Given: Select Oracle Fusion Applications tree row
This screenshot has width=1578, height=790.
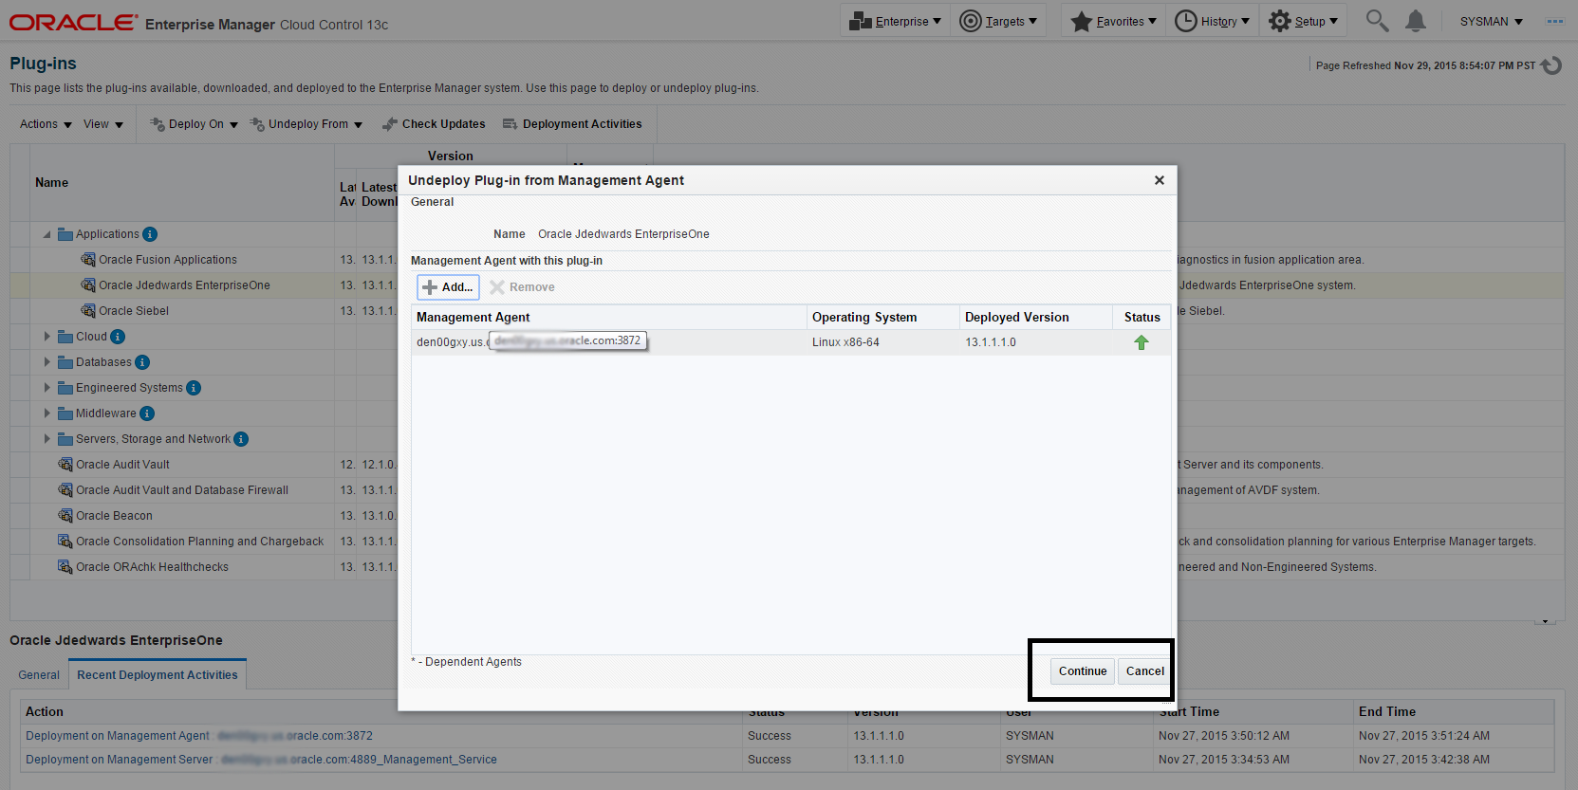Looking at the screenshot, I should pos(168,260).
